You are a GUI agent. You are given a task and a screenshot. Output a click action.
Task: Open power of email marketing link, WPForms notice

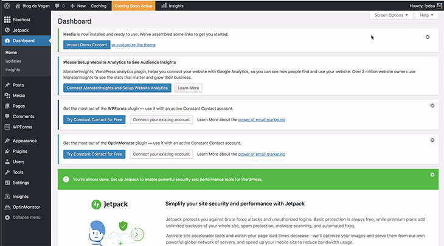tap(262, 119)
